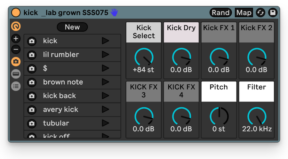Click the hot-swap hand icon in title bar
Viewport: 288px width, 159px height.
(x=114, y=13)
